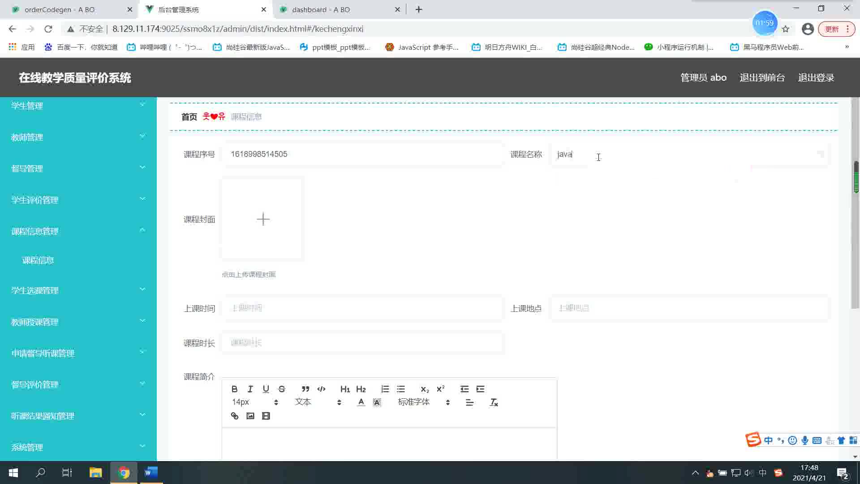Screen dimensions: 860x484
Task: Toggle italic formatting in the editor
Action: 250,389
